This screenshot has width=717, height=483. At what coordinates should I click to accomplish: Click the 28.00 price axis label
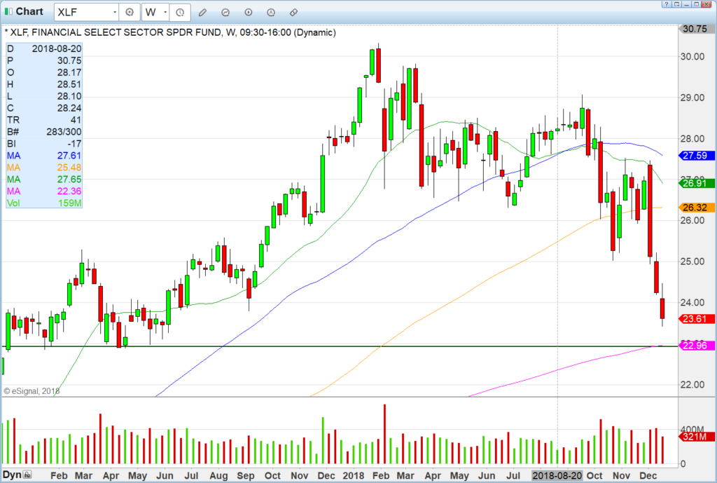click(x=692, y=139)
